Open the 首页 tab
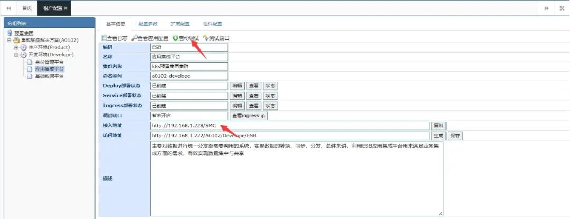 27,8
